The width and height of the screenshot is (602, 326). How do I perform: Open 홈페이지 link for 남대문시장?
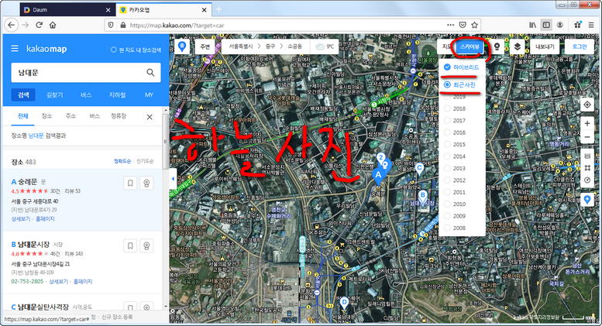pos(83,281)
